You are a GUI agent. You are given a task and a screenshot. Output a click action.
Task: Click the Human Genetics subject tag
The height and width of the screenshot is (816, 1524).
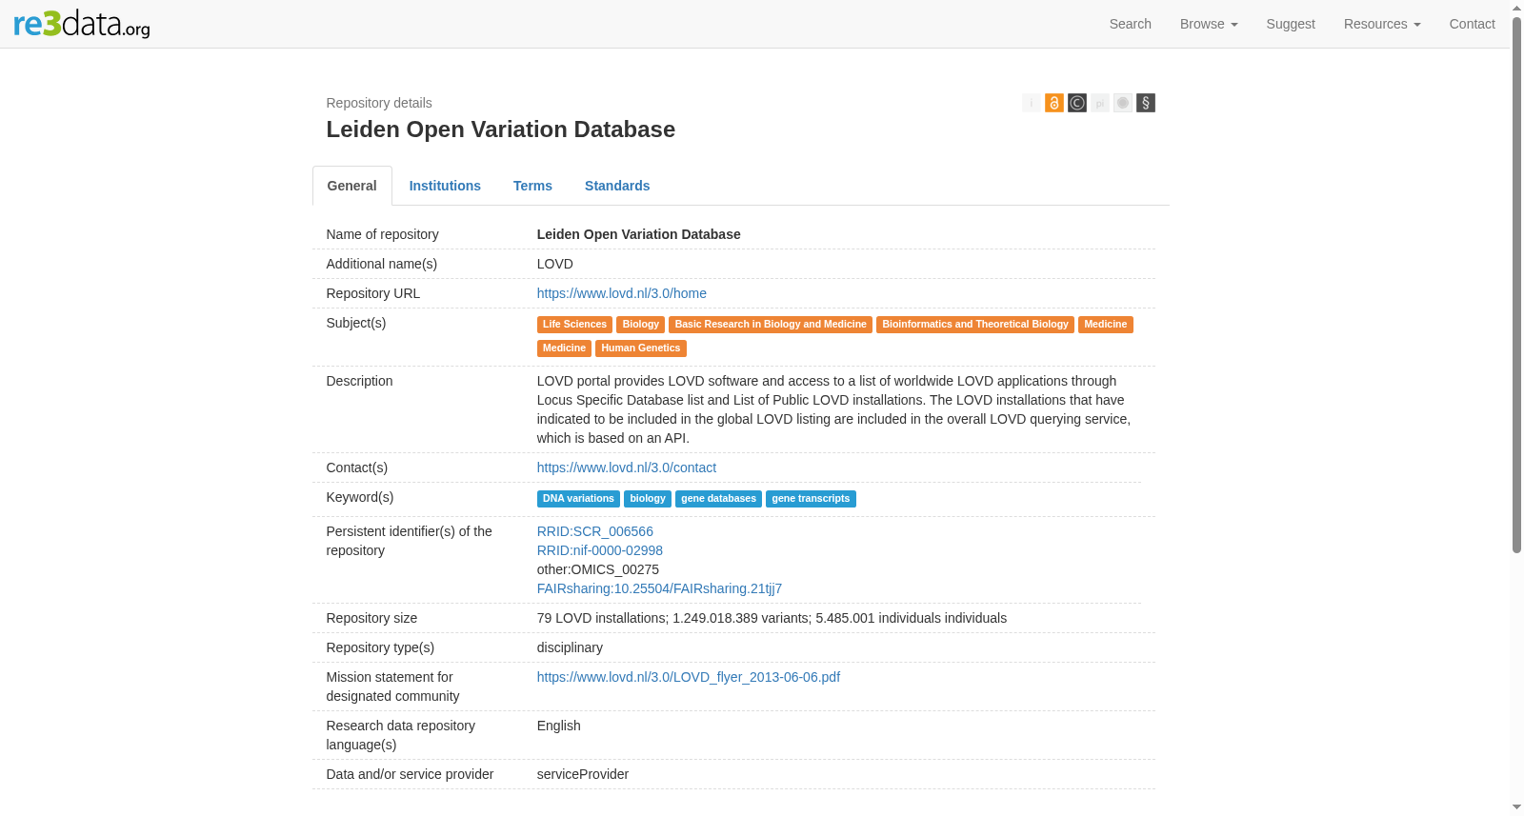pyautogui.click(x=641, y=348)
